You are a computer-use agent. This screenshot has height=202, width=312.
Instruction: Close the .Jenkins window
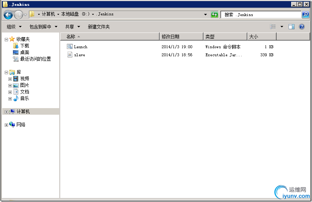tap(306, 4)
